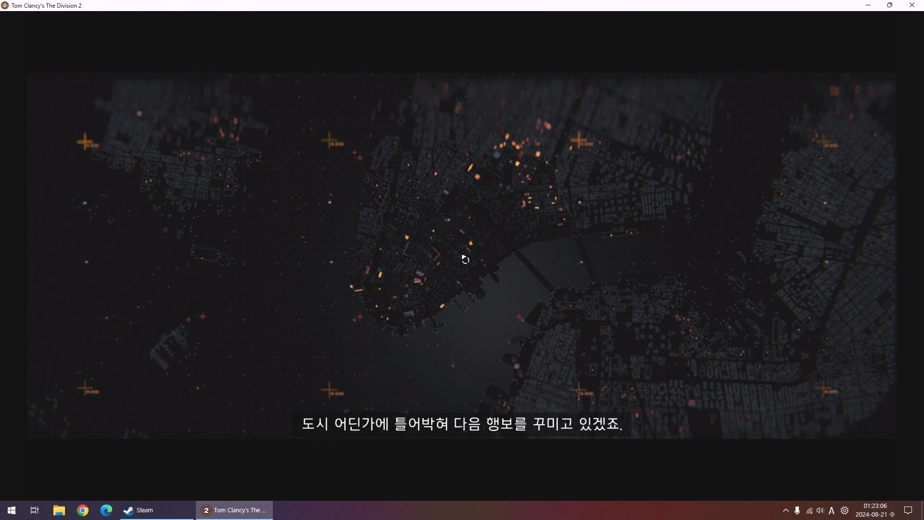Image resolution: width=924 pixels, height=520 pixels.
Task: Show hidden system tray icons
Action: coord(786,510)
